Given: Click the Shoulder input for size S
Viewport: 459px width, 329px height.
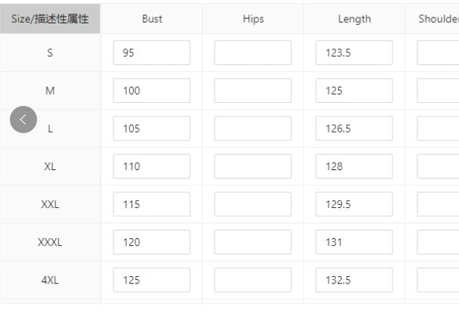Looking at the screenshot, I should click(x=438, y=53).
